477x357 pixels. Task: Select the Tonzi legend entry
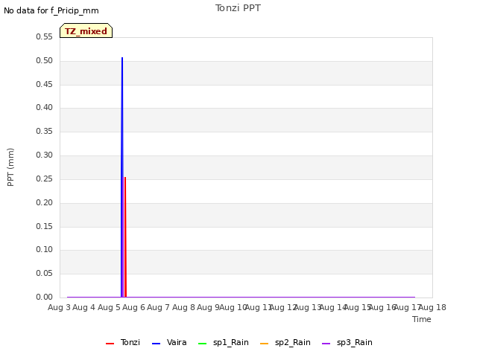[122, 343]
